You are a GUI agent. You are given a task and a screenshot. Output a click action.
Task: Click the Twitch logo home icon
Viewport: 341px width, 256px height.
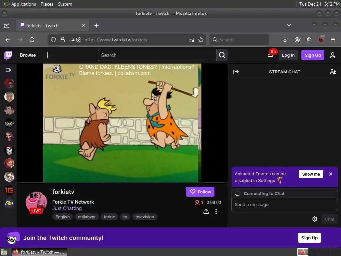click(x=8, y=55)
